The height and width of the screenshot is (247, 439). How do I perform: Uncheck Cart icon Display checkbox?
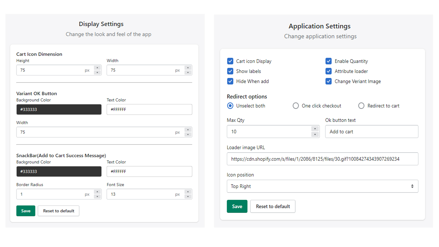(x=230, y=61)
